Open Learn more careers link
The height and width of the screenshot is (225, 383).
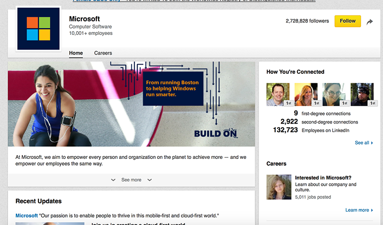[357, 210]
